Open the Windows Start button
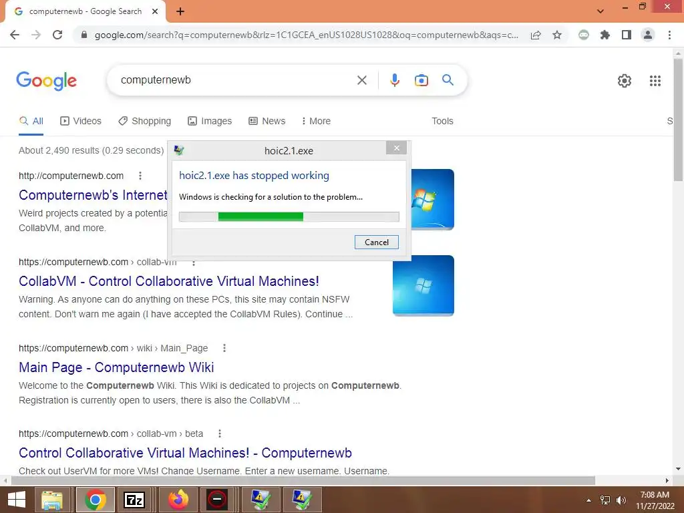 click(x=17, y=500)
